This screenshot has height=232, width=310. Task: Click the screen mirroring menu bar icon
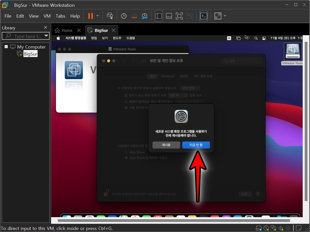[238, 38]
